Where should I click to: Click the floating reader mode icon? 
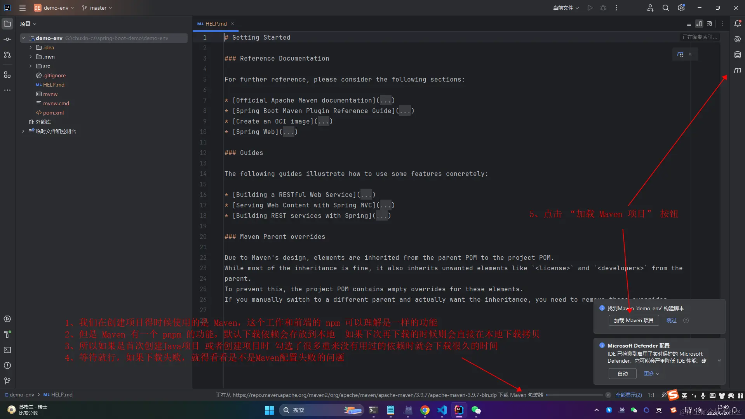coord(681,54)
